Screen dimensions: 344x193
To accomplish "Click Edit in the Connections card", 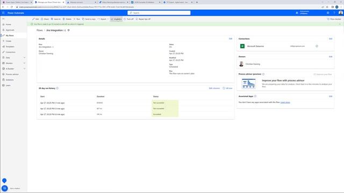I will coord(331,39).
